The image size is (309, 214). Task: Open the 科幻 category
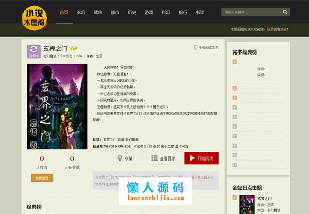click(166, 12)
